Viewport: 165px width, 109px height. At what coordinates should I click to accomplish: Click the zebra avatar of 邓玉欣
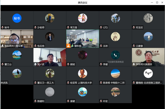click(x=148, y=18)
